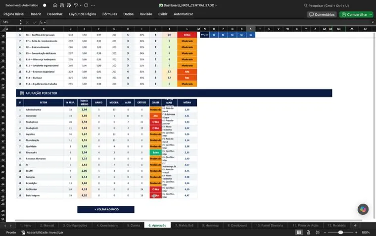Image resolution: width=376 pixels, height=236 pixels.
Task: Switch to the 12. Relatório sheet tab
Action: click(x=337, y=226)
